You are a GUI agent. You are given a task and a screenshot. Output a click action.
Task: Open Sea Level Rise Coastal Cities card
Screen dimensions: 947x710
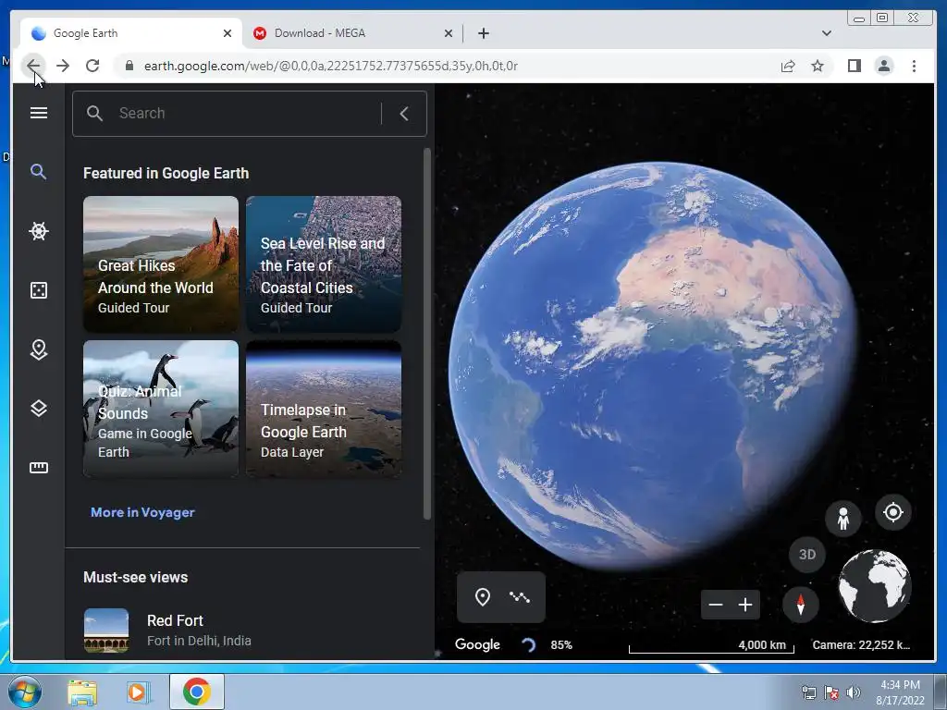pyautogui.click(x=324, y=263)
